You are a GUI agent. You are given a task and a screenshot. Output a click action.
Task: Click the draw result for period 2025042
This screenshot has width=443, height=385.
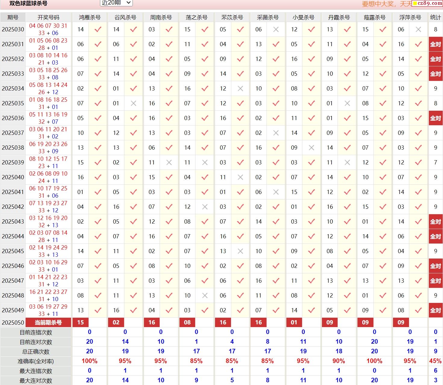coord(48,207)
